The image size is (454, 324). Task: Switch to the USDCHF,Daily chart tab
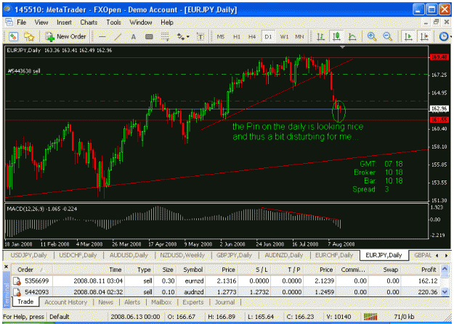pyautogui.click(x=78, y=255)
